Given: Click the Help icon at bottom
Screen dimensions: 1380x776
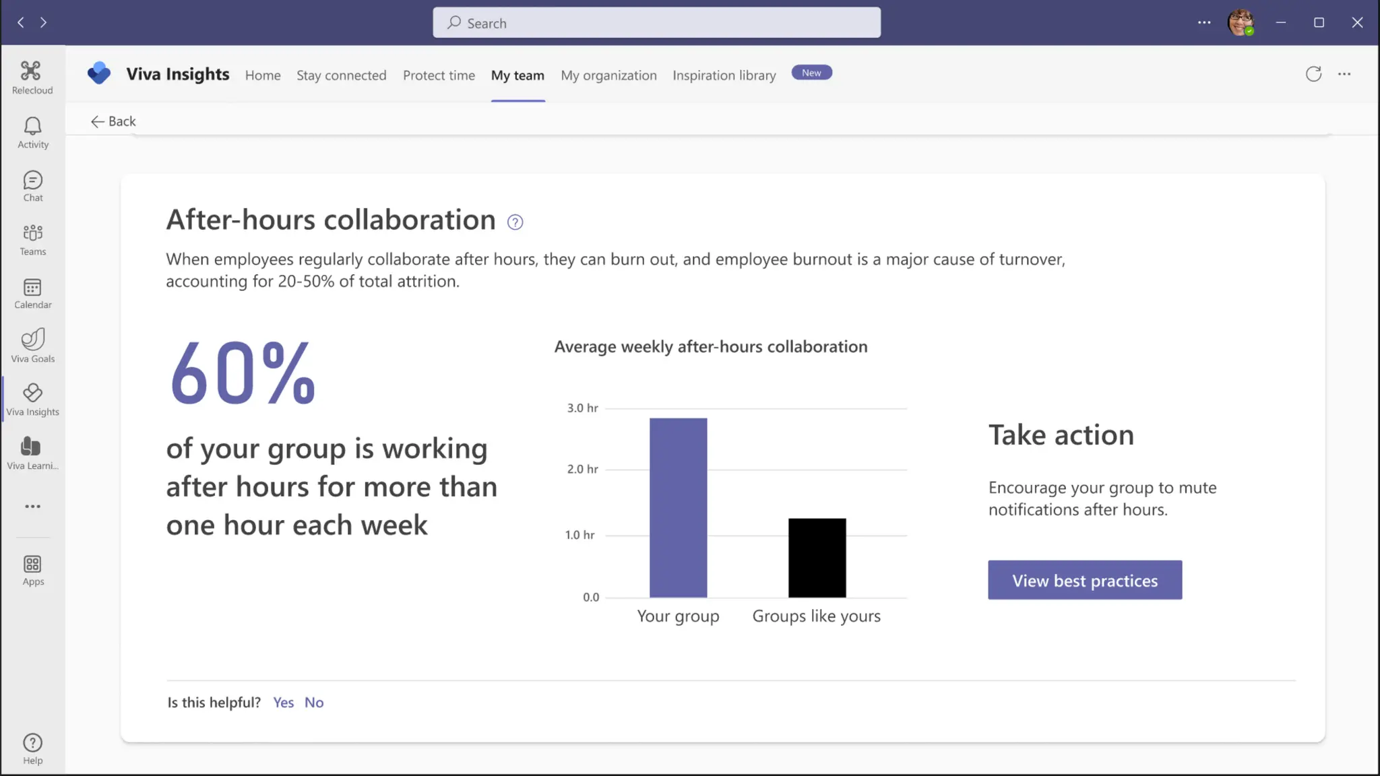Looking at the screenshot, I should (32, 748).
